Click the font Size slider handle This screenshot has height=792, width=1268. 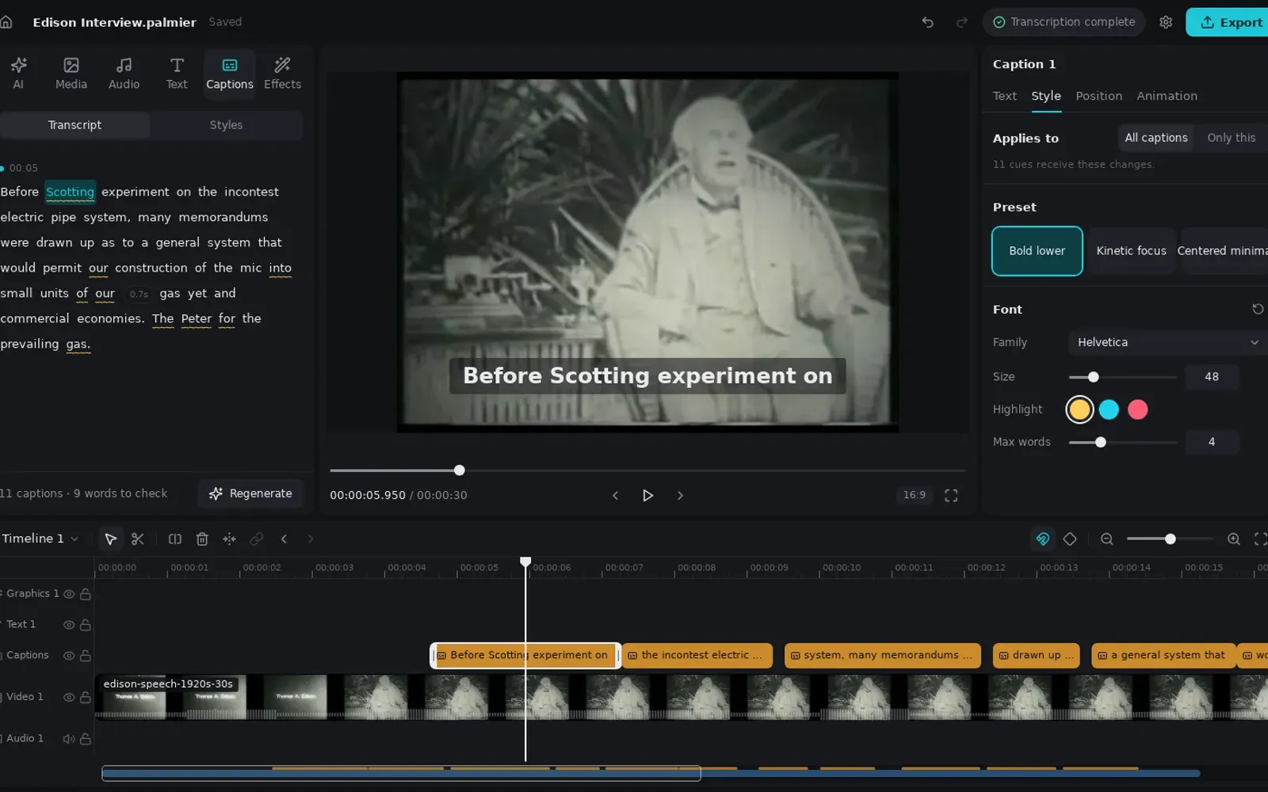pyautogui.click(x=1093, y=377)
